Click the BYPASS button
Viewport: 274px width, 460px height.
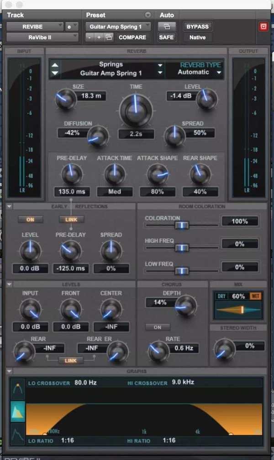coord(197,27)
